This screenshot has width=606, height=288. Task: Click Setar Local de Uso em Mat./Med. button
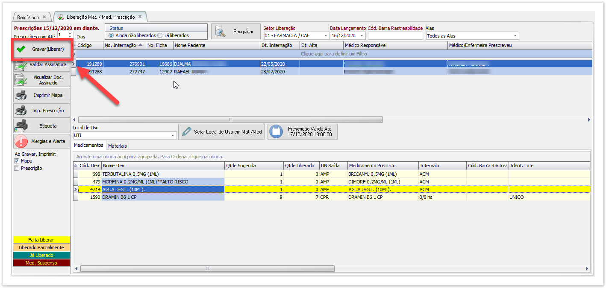(x=221, y=132)
